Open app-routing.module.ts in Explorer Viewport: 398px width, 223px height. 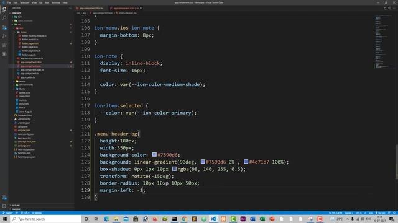coord(32,58)
